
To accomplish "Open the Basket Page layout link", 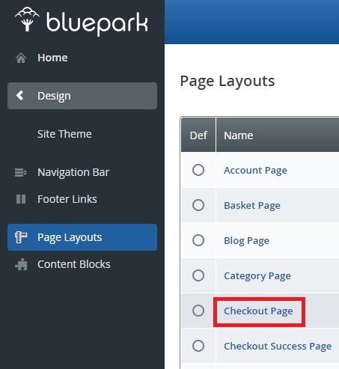I will point(252,206).
